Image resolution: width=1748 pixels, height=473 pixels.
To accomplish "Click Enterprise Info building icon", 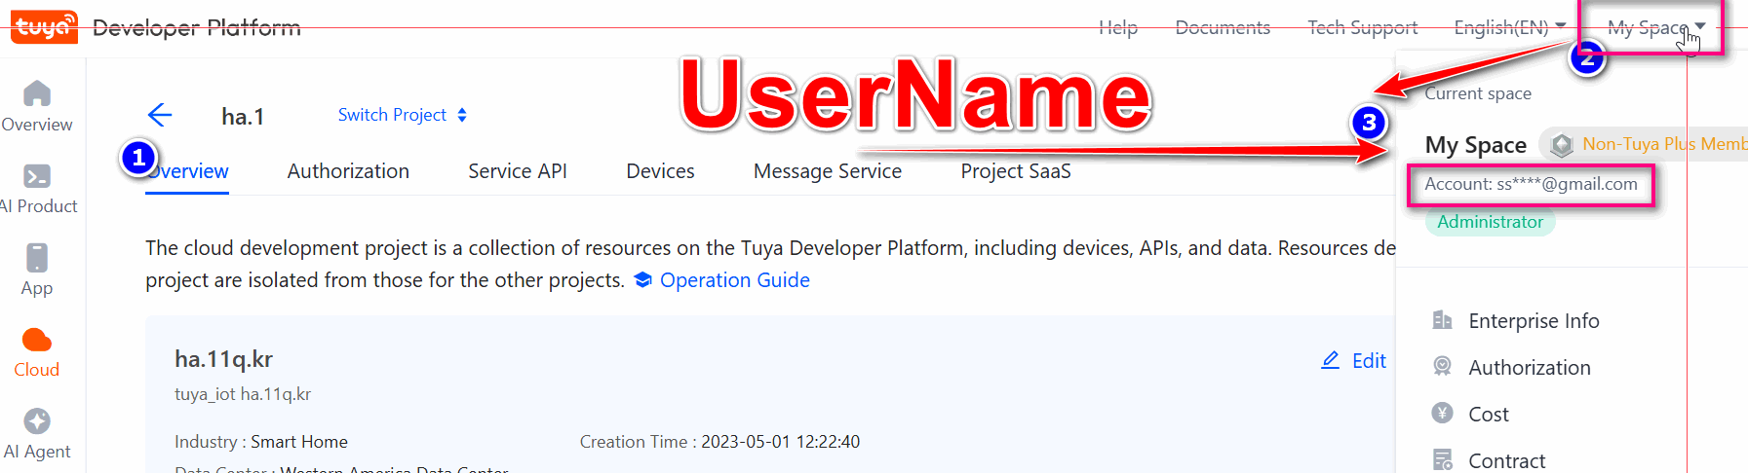I will [1442, 320].
